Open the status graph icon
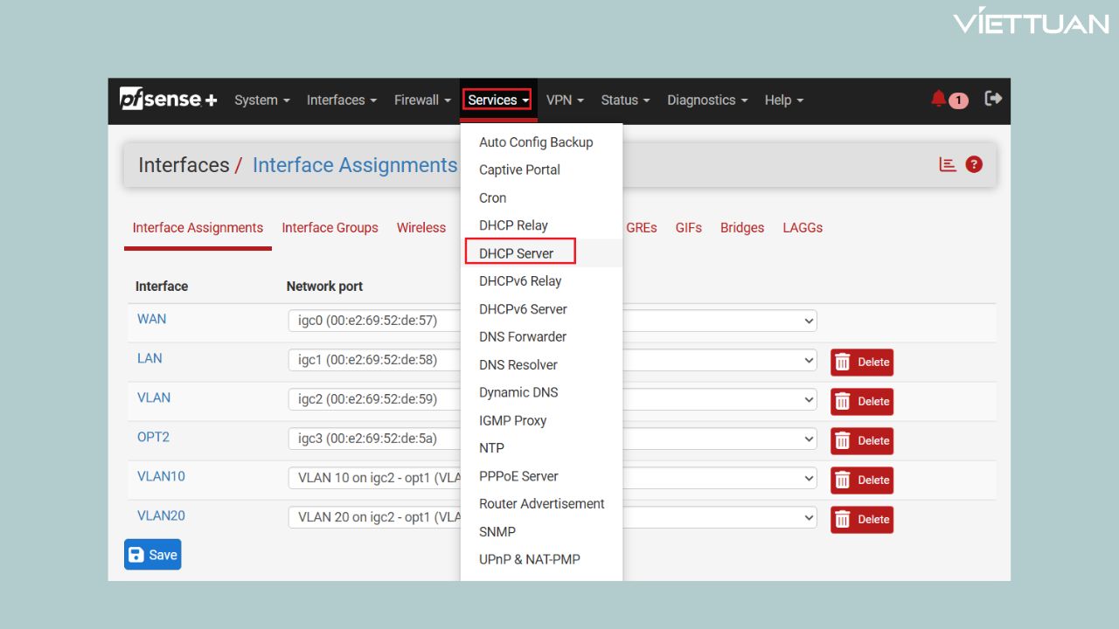This screenshot has width=1119, height=629. pos(948,164)
